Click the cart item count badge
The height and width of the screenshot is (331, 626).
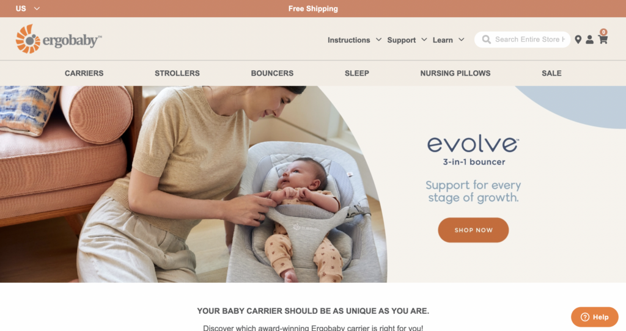point(603,32)
